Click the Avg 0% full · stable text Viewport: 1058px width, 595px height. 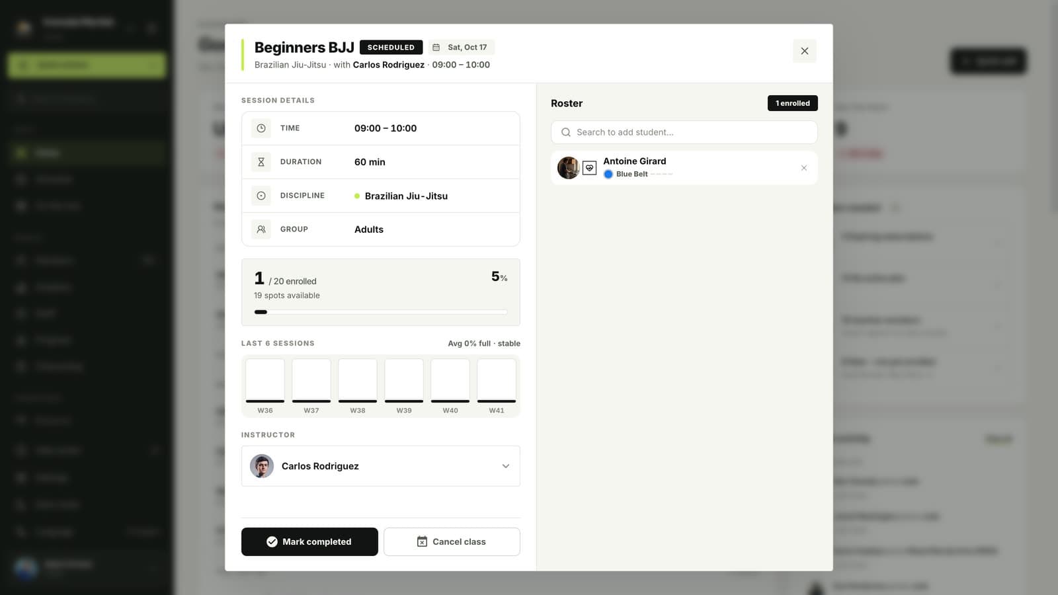(x=484, y=343)
